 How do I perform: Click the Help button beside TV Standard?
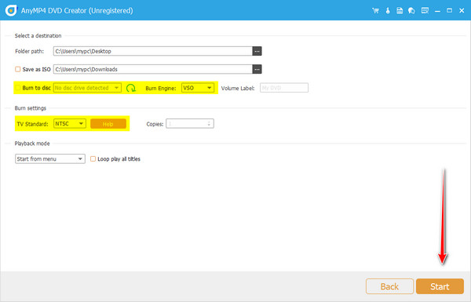(108, 124)
